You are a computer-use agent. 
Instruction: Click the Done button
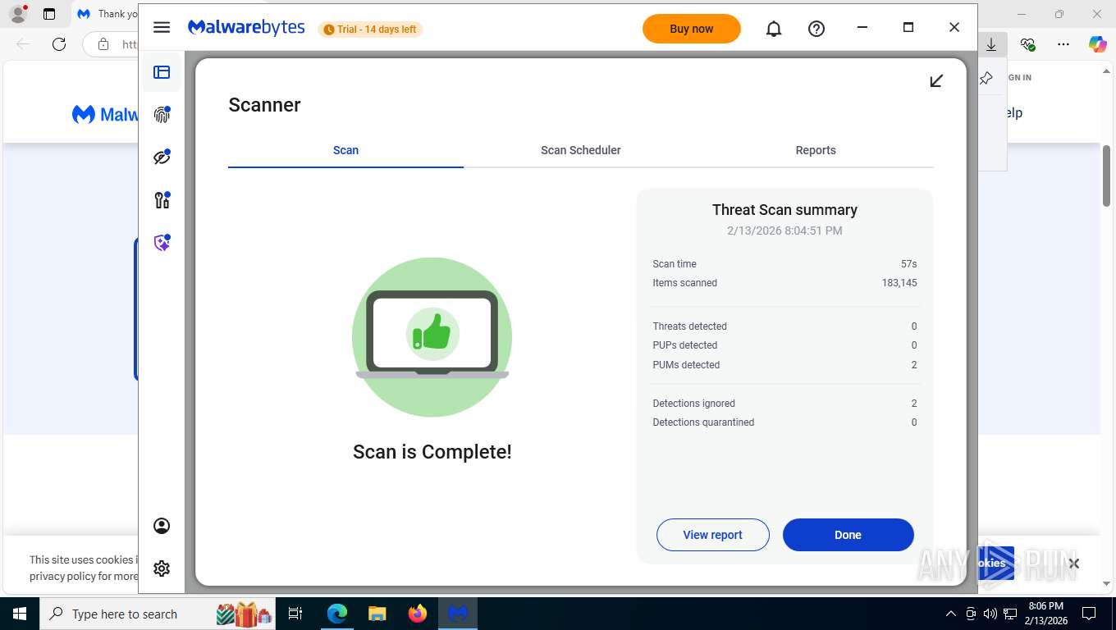pos(848,535)
